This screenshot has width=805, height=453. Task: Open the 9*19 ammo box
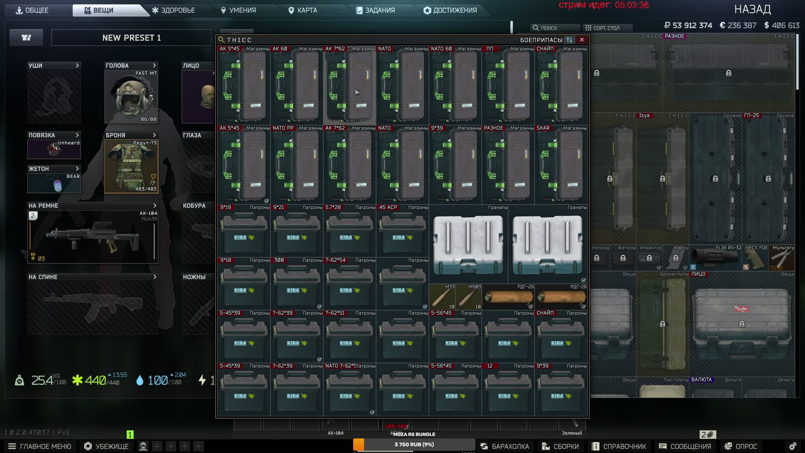(x=243, y=233)
